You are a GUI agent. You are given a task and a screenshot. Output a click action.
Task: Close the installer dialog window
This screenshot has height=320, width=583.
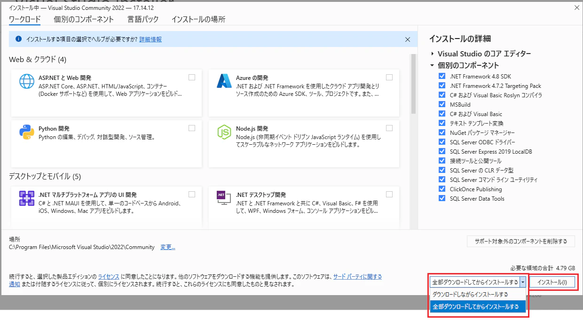576,8
